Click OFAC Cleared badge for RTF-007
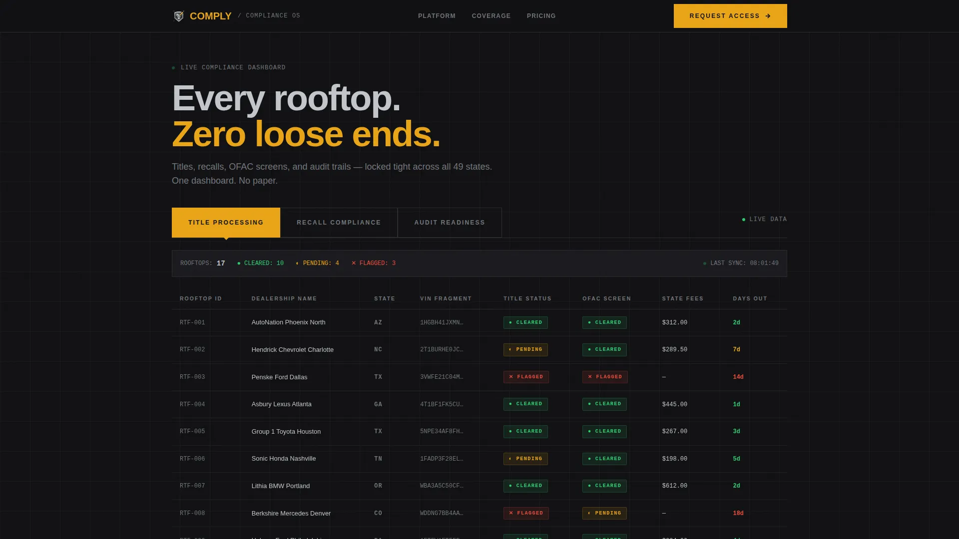This screenshot has height=539, width=959. click(604, 486)
